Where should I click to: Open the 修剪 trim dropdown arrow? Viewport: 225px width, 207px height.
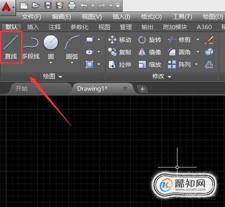(x=198, y=40)
